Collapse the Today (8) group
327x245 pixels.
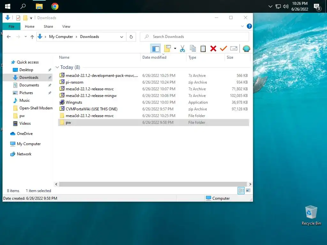click(x=57, y=67)
